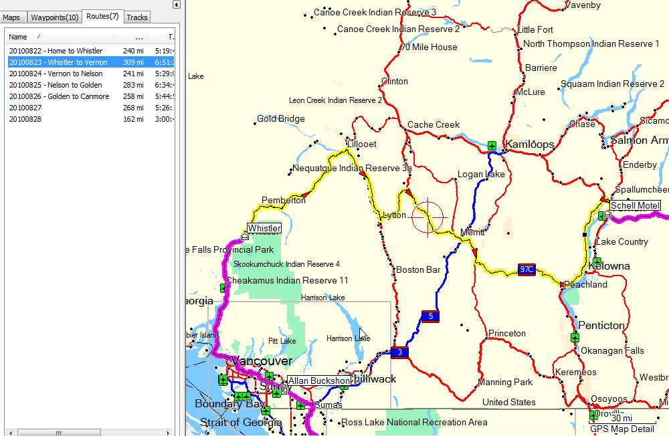Image resolution: width=669 pixels, height=436 pixels.
Task: Click the Penticton airport icon
Action: (575, 338)
